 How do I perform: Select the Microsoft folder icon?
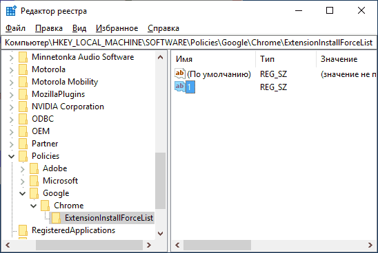pyautogui.click(x=34, y=181)
